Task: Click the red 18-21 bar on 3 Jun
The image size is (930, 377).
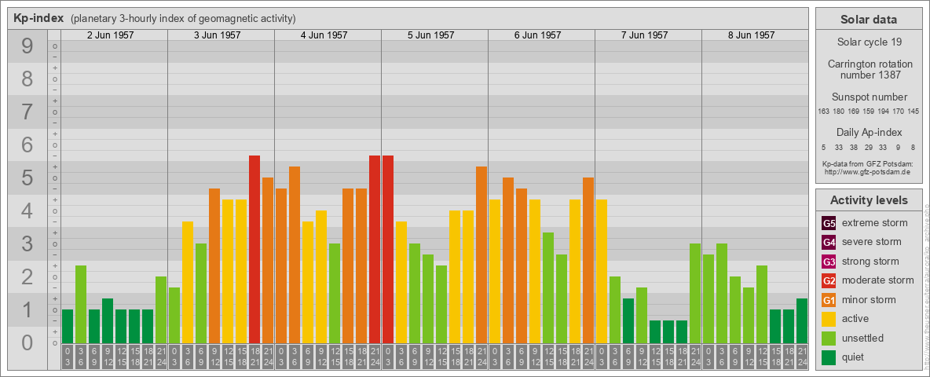Action: point(254,249)
